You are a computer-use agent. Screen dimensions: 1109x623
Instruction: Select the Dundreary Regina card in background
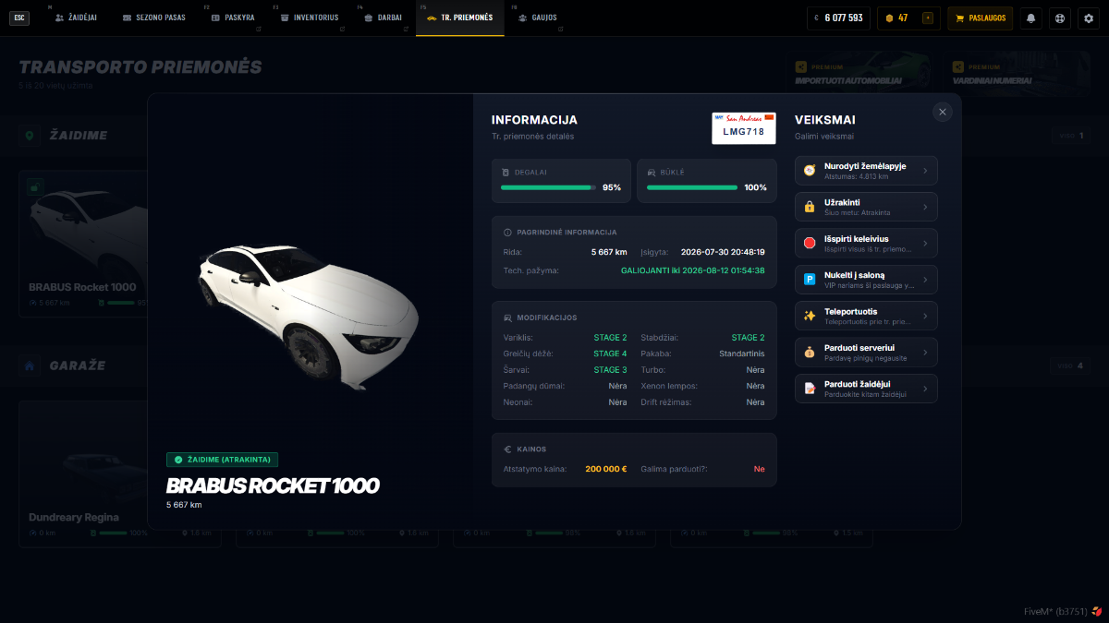[x=120, y=474]
